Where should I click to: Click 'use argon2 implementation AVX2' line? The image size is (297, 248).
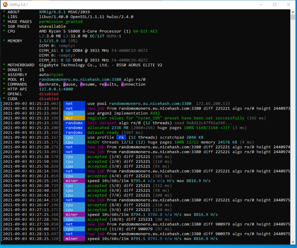click(123, 113)
